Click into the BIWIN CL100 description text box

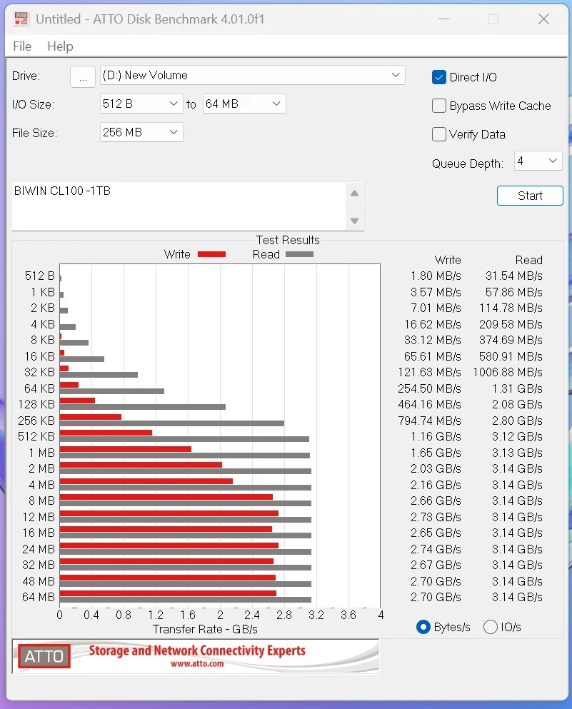point(179,206)
